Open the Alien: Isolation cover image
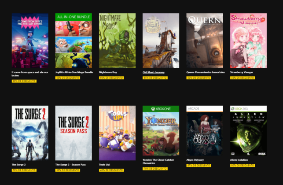The width and height of the screenshot is (283, 185). pyautogui.click(x=248, y=133)
